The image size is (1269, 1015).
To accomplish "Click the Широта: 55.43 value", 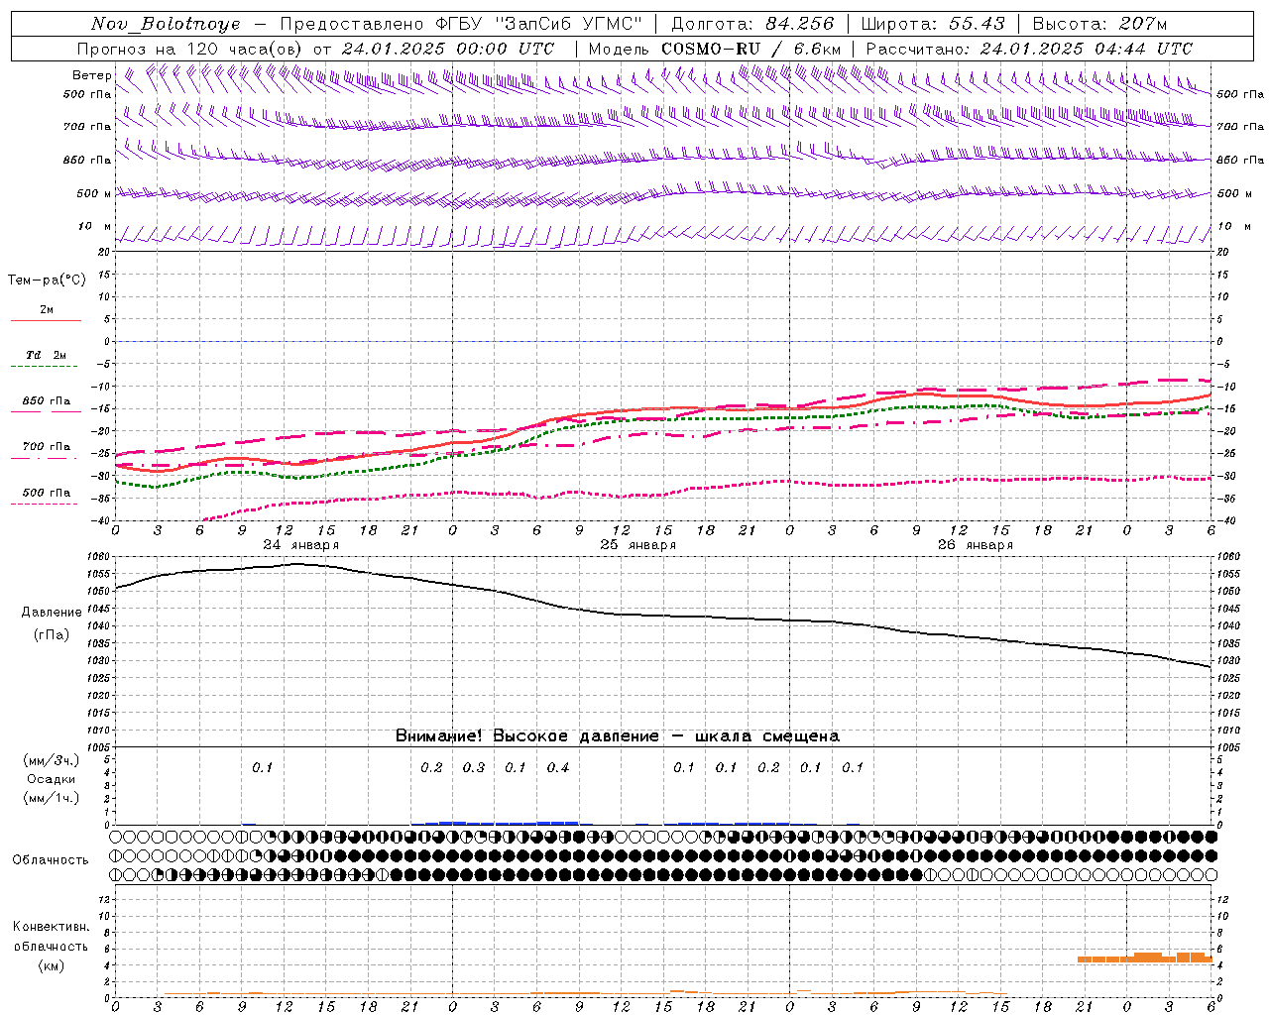I will (x=932, y=24).
